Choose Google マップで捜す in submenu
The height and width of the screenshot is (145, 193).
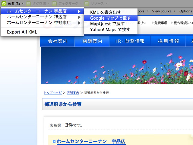coord(110,18)
